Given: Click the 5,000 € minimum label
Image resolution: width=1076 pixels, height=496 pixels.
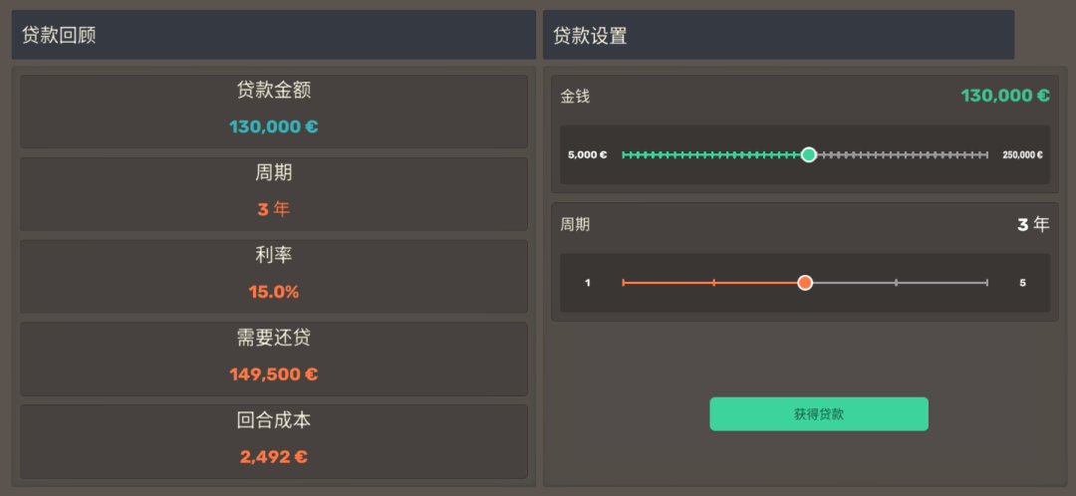Looking at the screenshot, I should pyautogui.click(x=588, y=155).
